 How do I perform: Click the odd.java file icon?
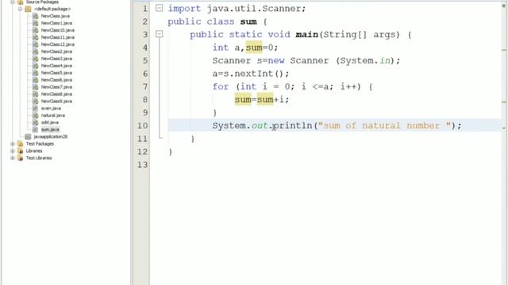(35, 123)
